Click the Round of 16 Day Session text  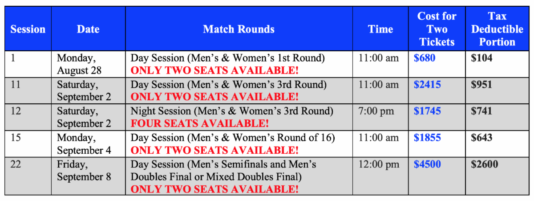[232, 138]
